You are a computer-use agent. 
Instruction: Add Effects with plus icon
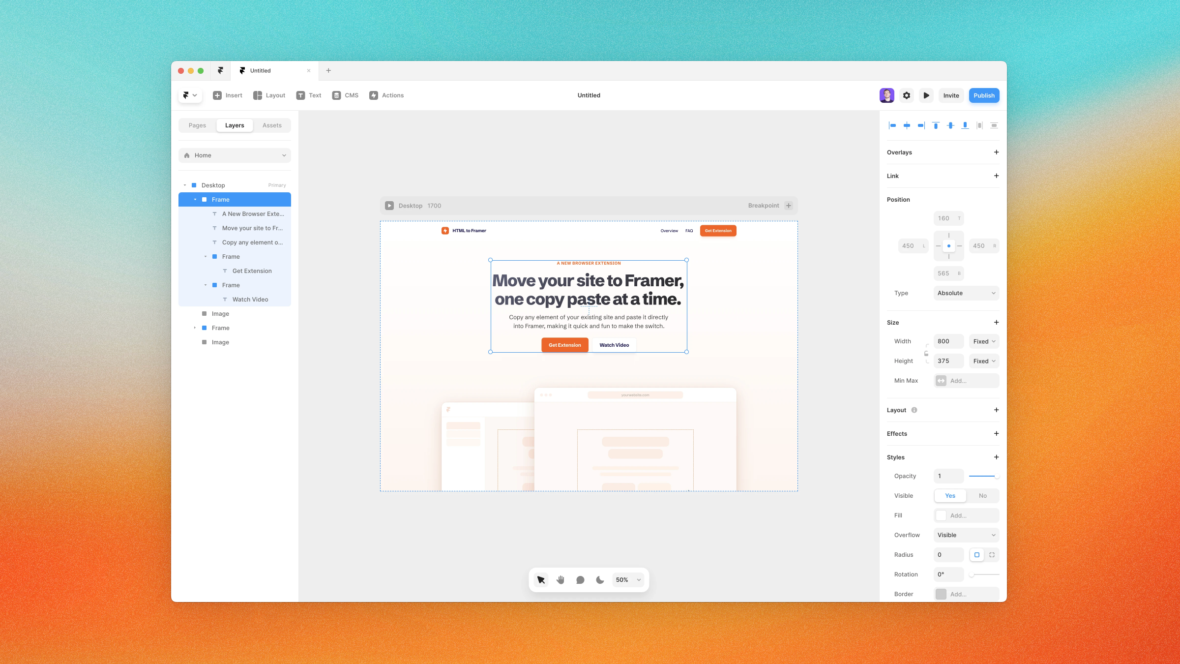click(996, 434)
